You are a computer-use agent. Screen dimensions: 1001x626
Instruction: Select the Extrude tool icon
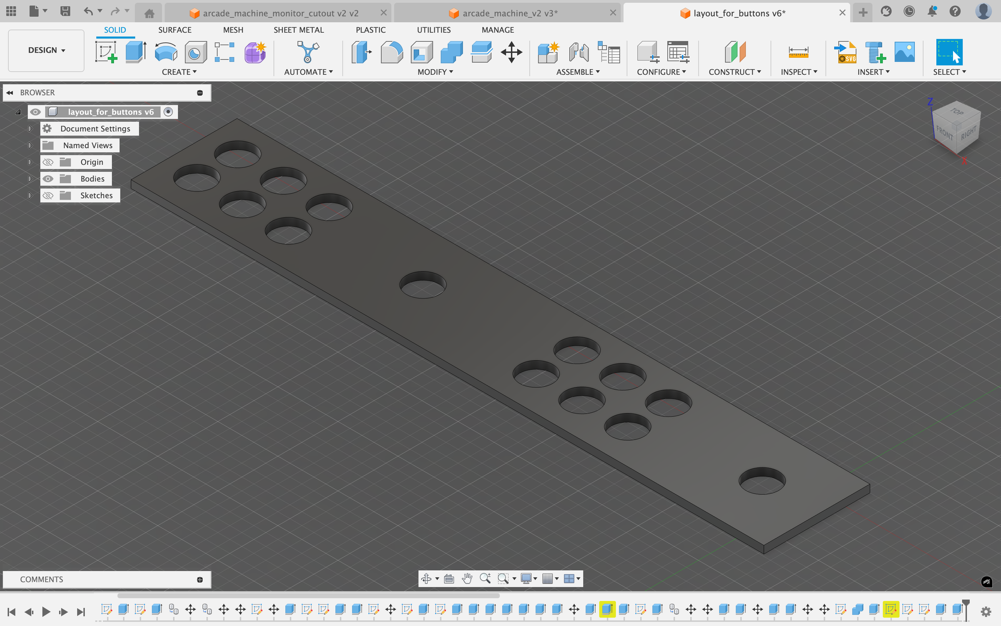pos(136,52)
